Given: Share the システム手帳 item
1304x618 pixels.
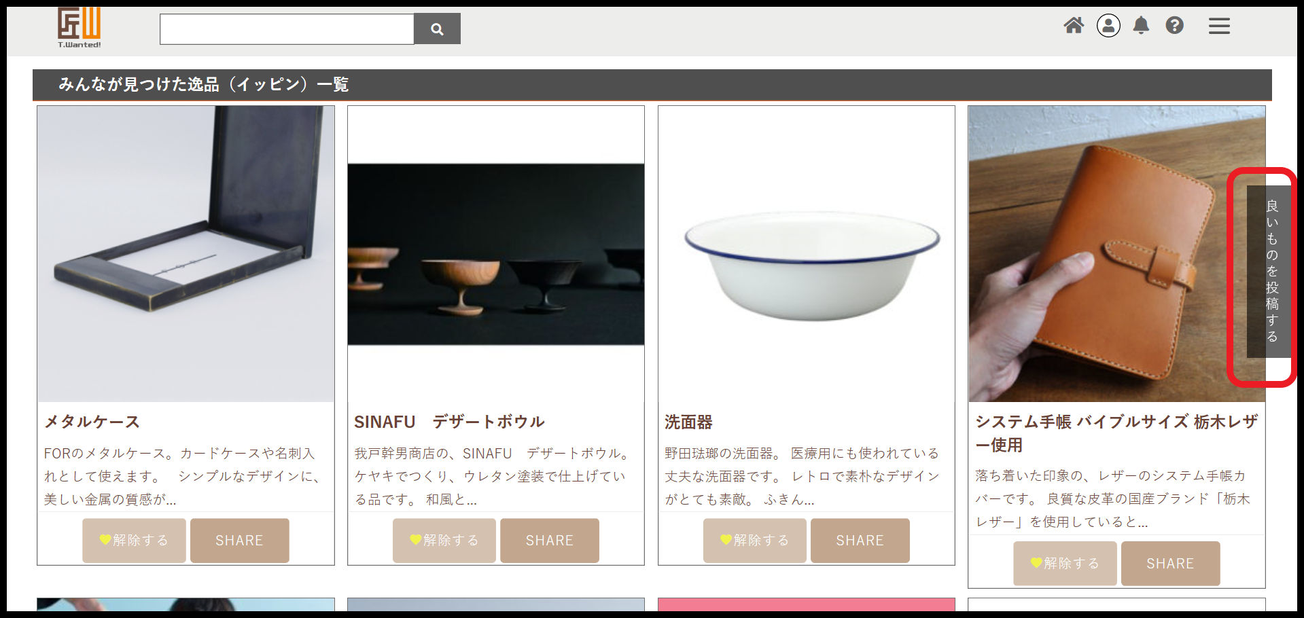Looking at the screenshot, I should click(x=1170, y=564).
